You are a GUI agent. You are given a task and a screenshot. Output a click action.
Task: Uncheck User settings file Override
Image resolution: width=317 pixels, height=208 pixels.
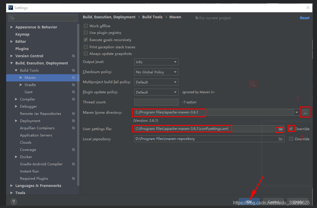point(291,129)
